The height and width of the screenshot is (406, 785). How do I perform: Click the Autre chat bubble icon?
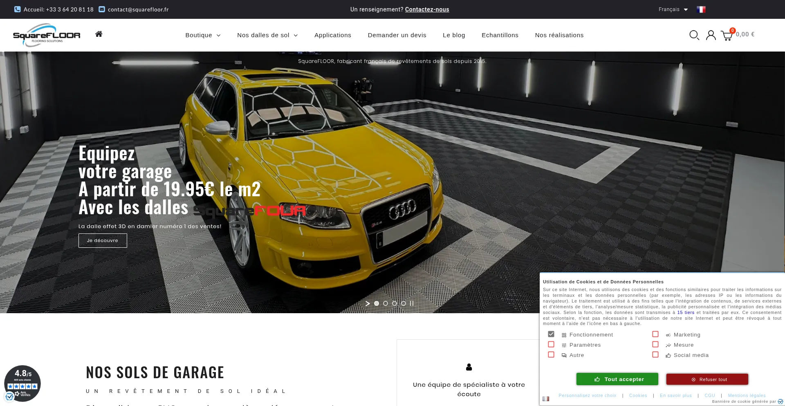click(x=564, y=355)
